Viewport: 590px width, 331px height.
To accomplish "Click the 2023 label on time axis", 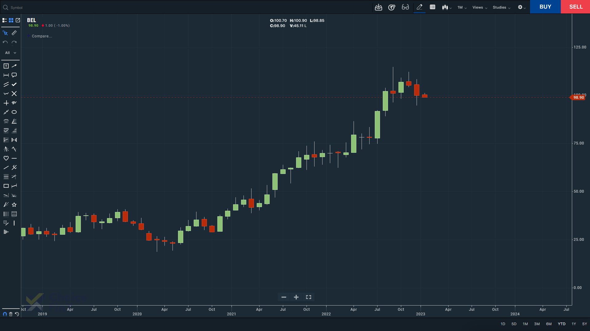I will pos(421,314).
